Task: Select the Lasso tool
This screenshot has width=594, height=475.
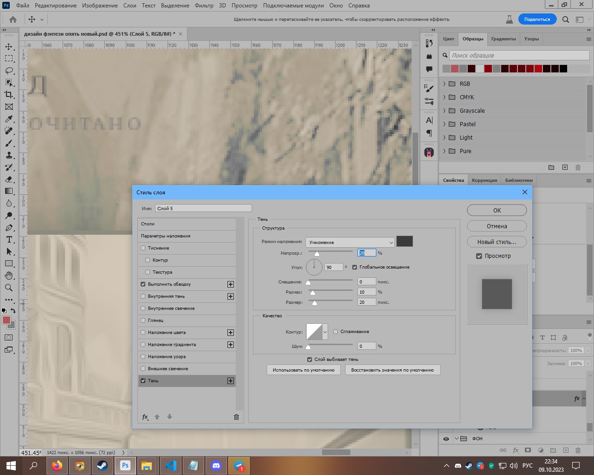Action: tap(9, 71)
